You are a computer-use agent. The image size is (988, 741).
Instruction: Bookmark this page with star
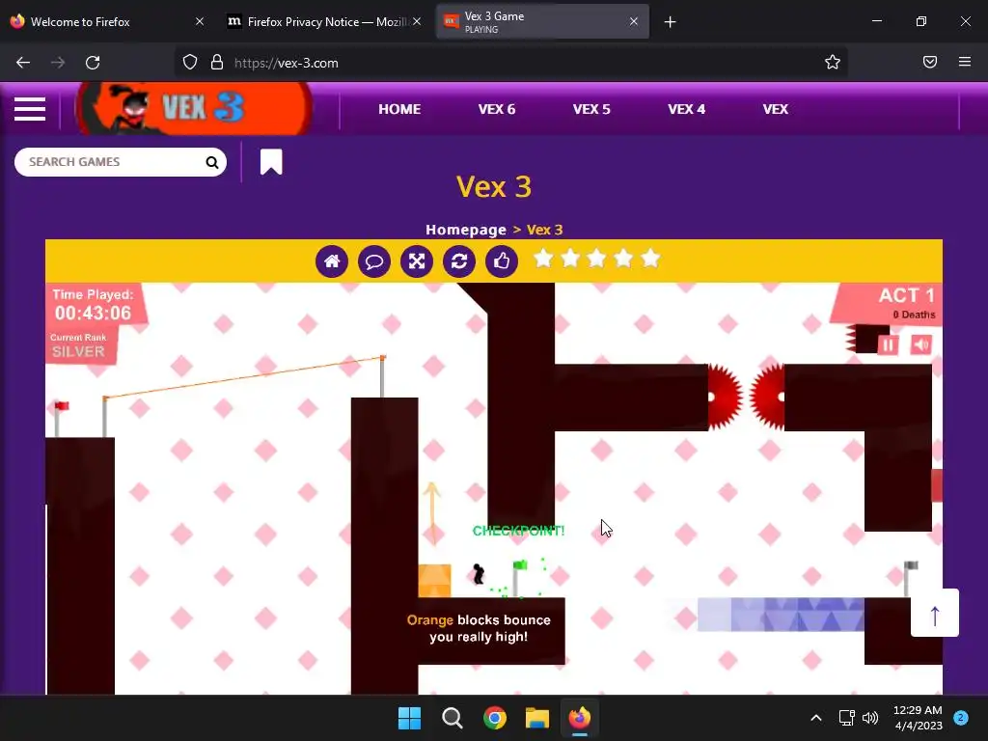(x=833, y=63)
